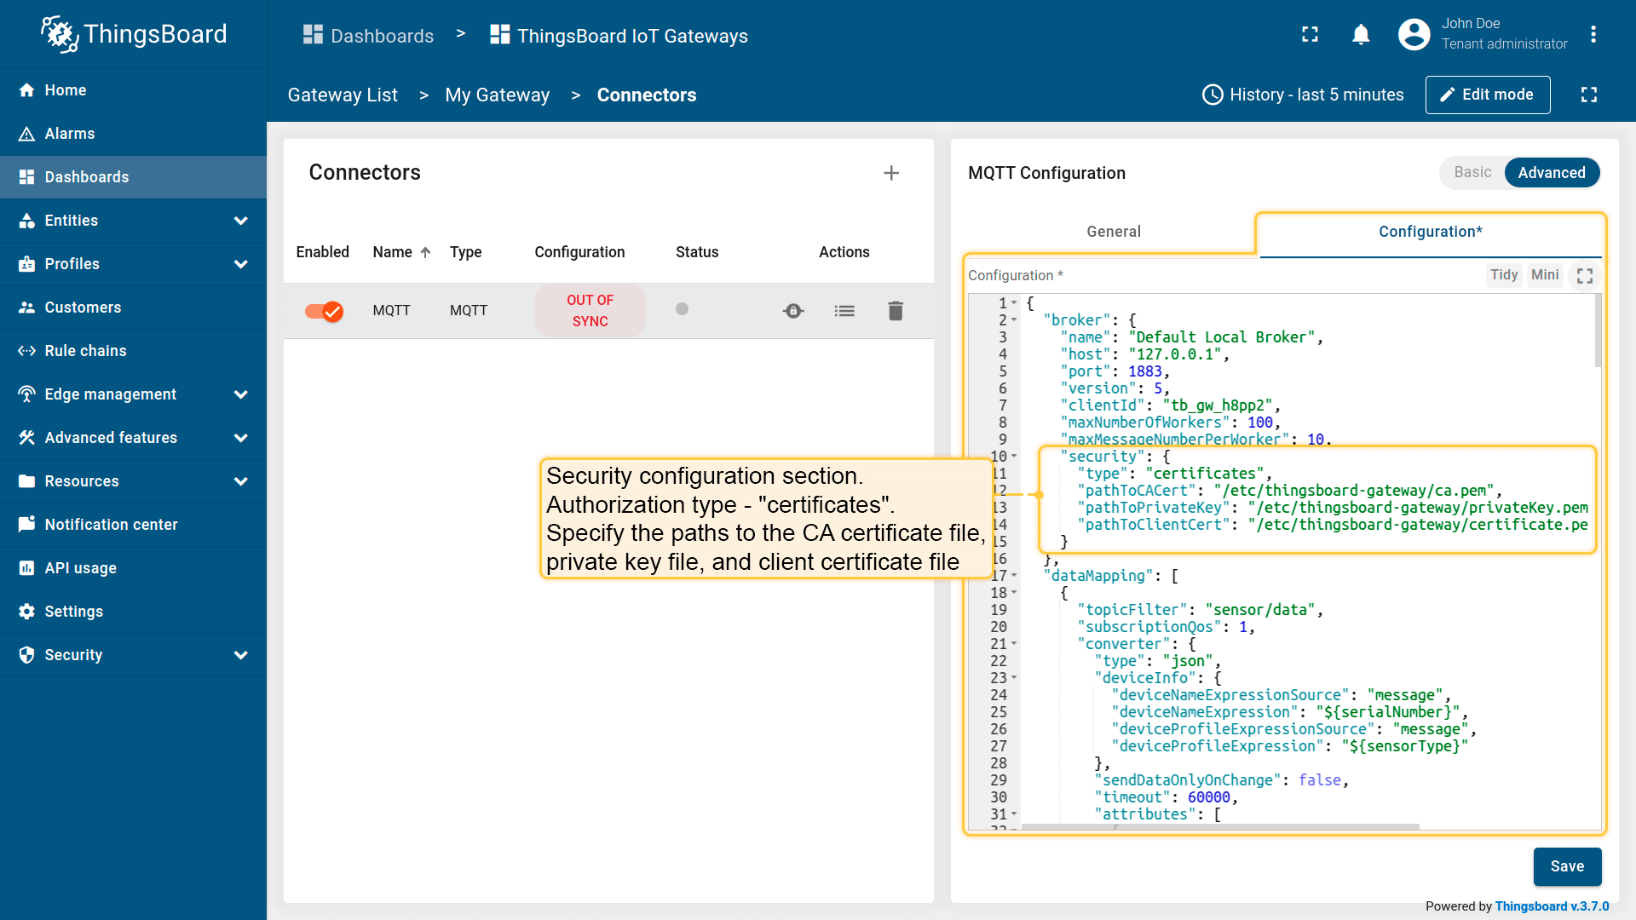Collapse the converter block fold arrow
The image size is (1636, 920).
1014,644
